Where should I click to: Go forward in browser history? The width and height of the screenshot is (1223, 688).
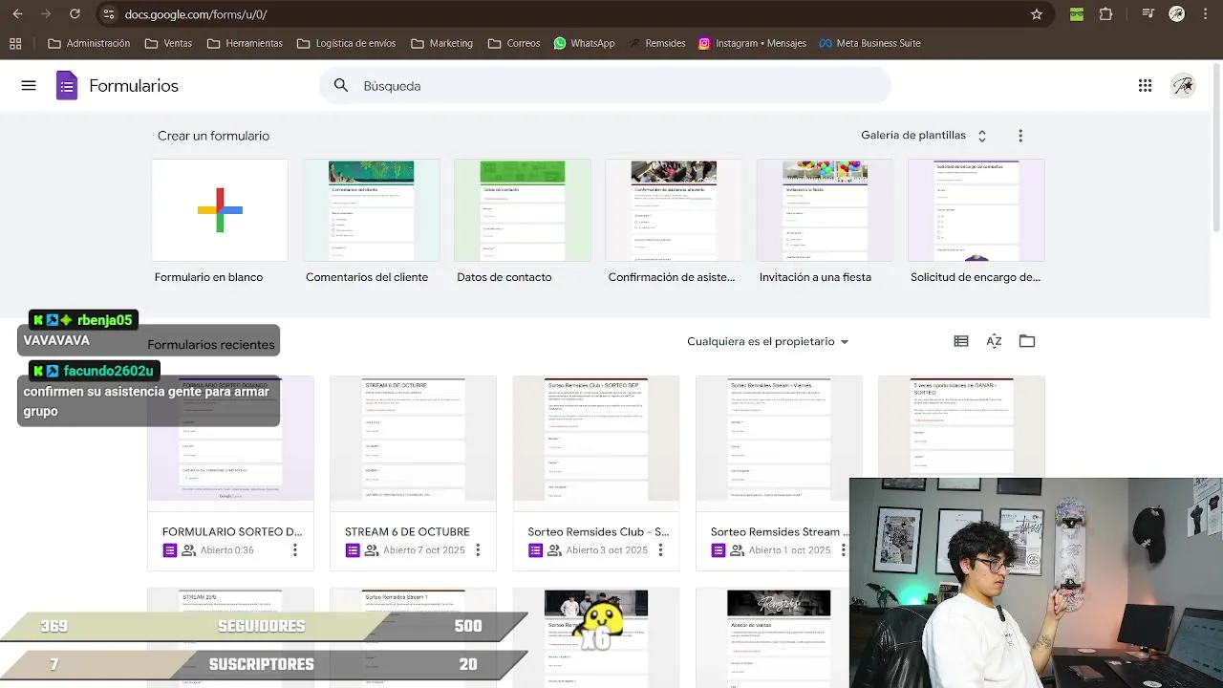(46, 14)
